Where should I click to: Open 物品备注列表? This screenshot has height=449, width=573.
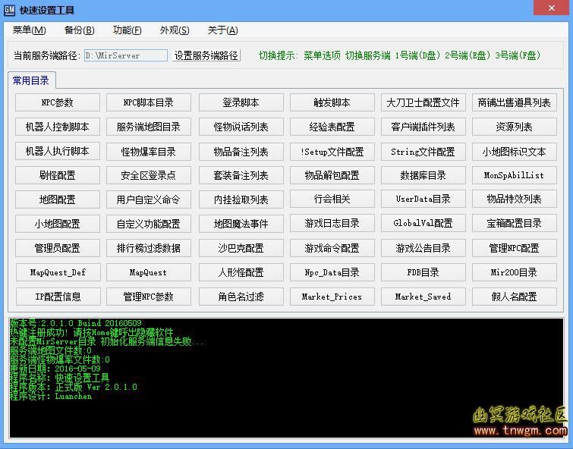[241, 151]
